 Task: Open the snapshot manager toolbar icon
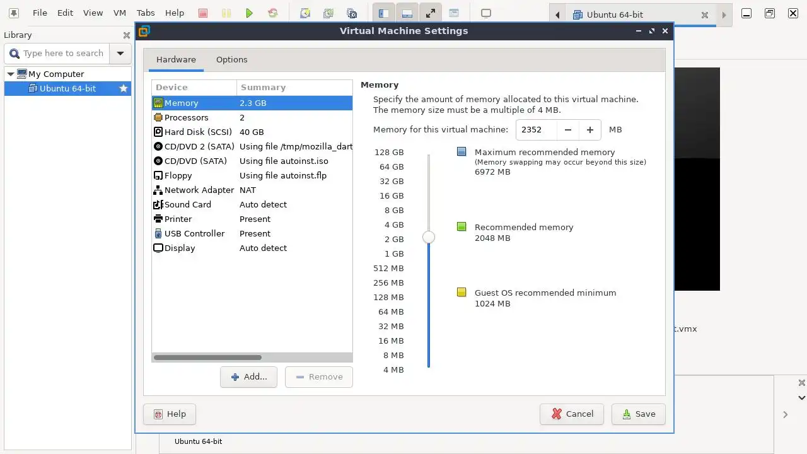click(352, 13)
